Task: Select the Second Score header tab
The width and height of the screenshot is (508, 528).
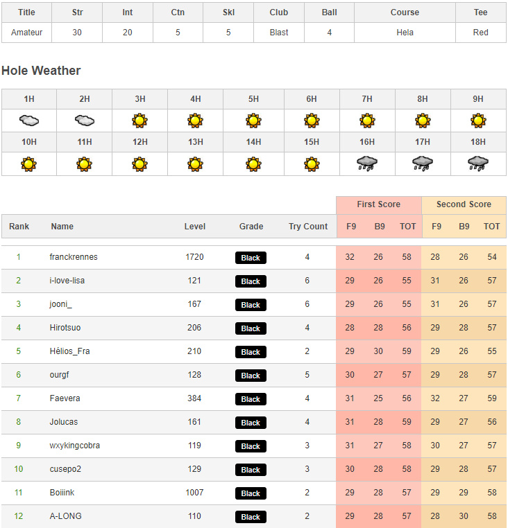Action: pyautogui.click(x=464, y=204)
